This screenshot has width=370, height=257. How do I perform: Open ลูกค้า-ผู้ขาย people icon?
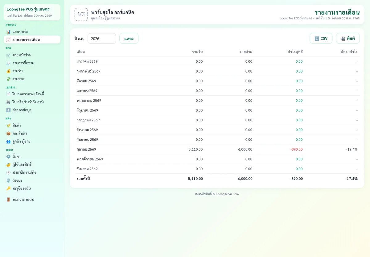(x=8, y=141)
